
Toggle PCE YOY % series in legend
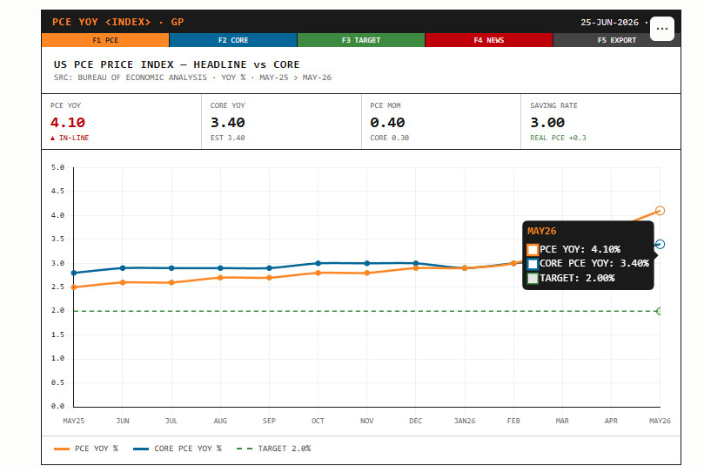click(x=86, y=449)
